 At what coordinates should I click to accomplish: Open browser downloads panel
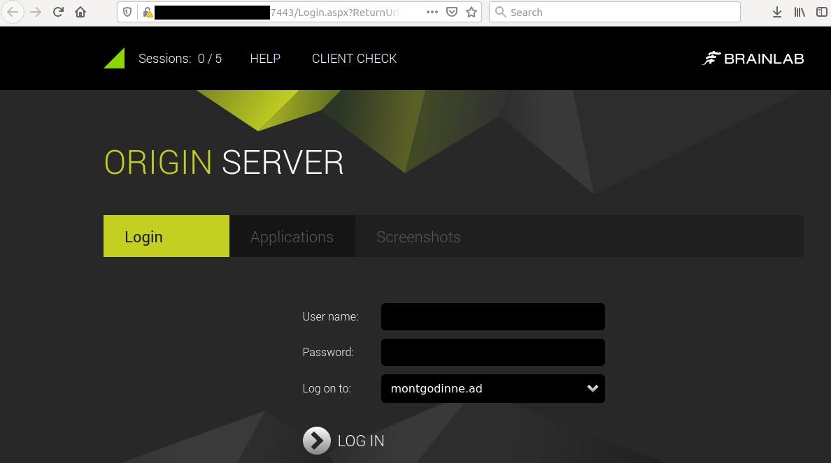777,12
